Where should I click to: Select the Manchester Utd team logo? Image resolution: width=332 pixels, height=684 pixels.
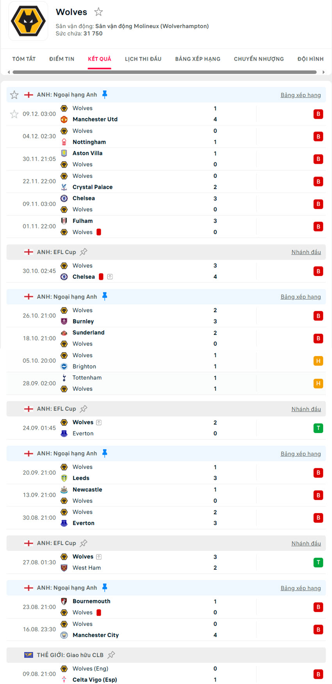[64, 119]
